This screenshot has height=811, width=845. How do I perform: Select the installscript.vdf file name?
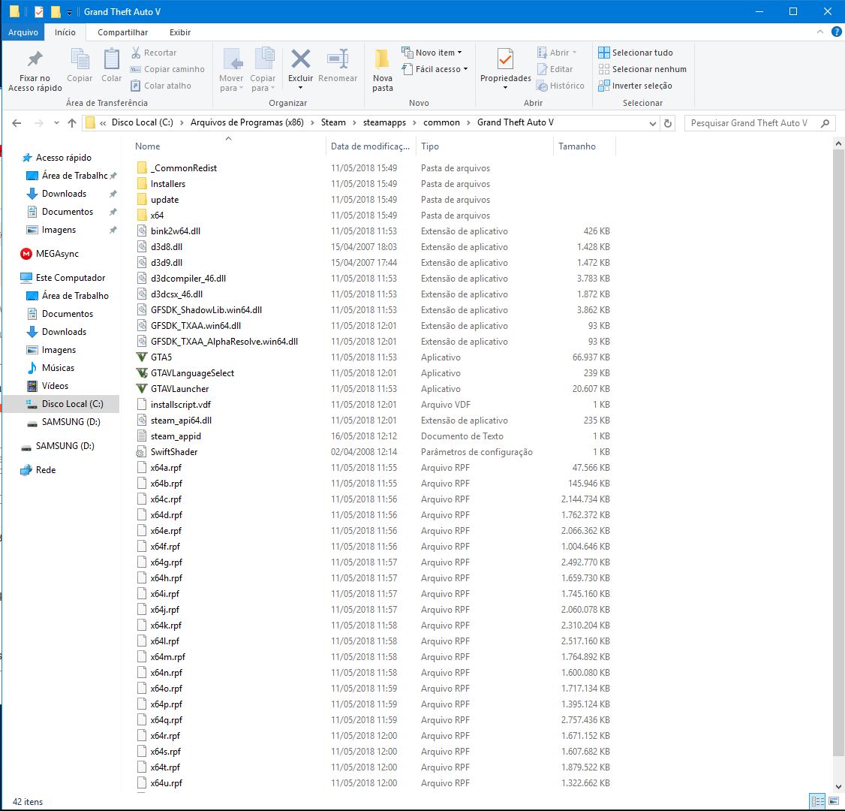181,405
